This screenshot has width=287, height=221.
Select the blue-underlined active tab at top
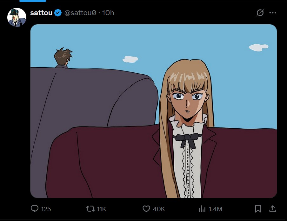[33, 1]
